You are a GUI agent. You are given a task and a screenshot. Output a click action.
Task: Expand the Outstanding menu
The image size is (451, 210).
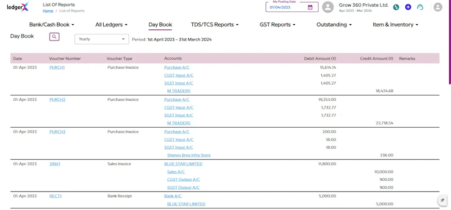[x=334, y=25]
